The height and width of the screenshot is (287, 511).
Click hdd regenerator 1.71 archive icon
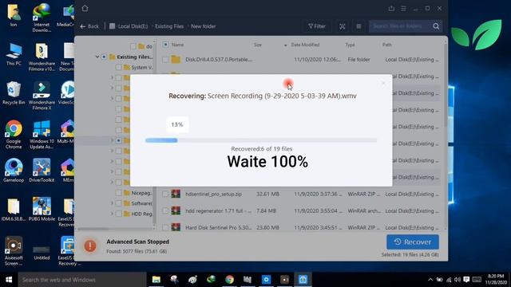176,210
